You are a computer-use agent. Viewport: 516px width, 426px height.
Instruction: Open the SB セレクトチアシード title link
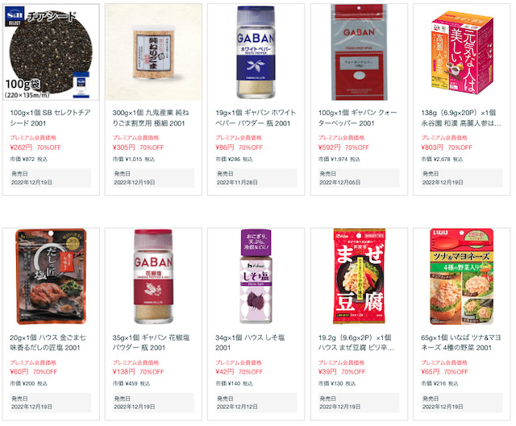coord(50,118)
